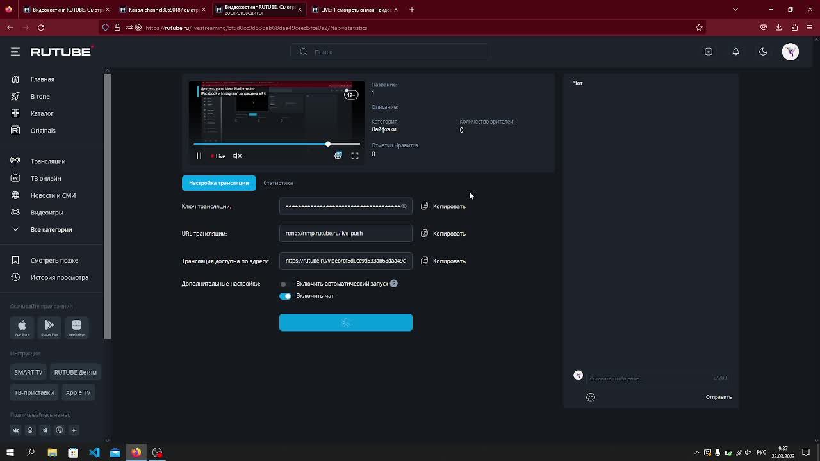Open RUTUBE Детям link

click(x=76, y=372)
